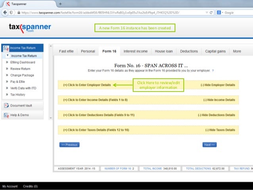Go to Pay & Efile

click(x=17, y=82)
